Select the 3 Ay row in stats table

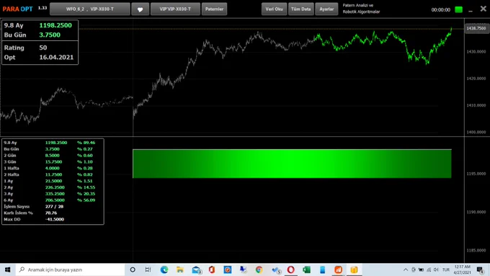coord(50,194)
